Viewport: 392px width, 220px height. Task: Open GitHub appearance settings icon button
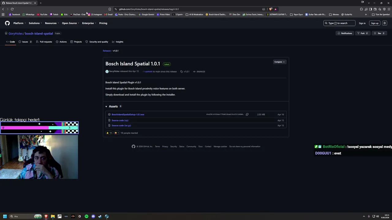pos(385,23)
